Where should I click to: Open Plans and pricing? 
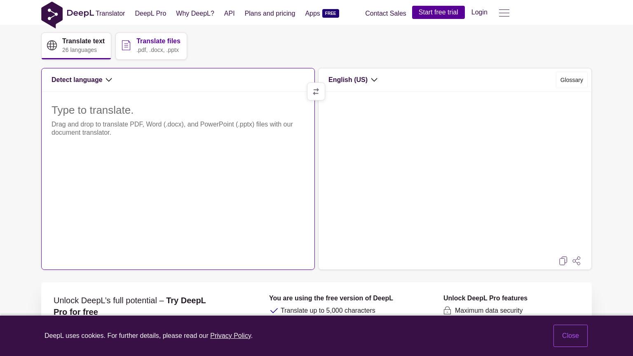pyautogui.click(x=270, y=14)
